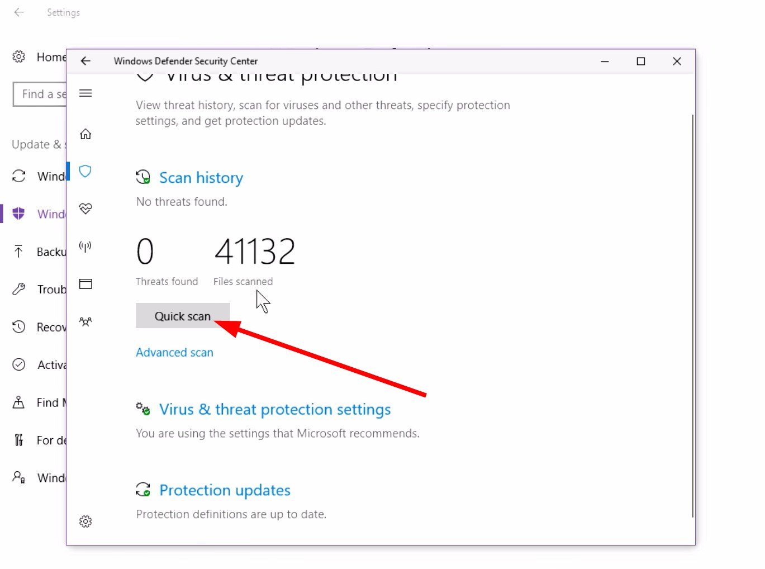Maximize the Windows Defender Security Center window
Screen dimensions: 765x569
(x=641, y=61)
